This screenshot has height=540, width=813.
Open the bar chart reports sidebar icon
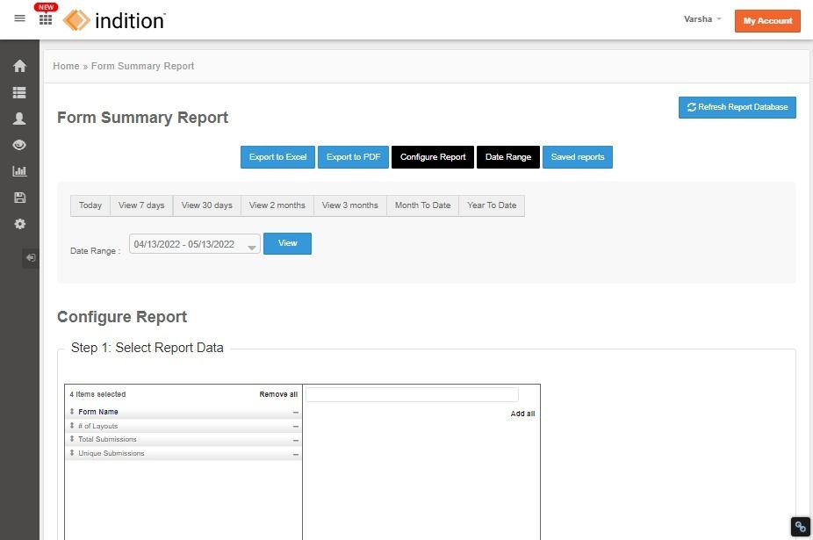[19, 171]
